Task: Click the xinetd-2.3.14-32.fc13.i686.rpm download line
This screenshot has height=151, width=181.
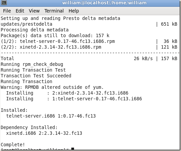Action: click(89, 47)
